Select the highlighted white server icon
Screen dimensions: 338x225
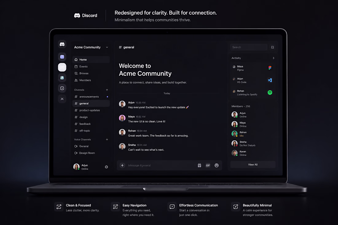pos(62,67)
